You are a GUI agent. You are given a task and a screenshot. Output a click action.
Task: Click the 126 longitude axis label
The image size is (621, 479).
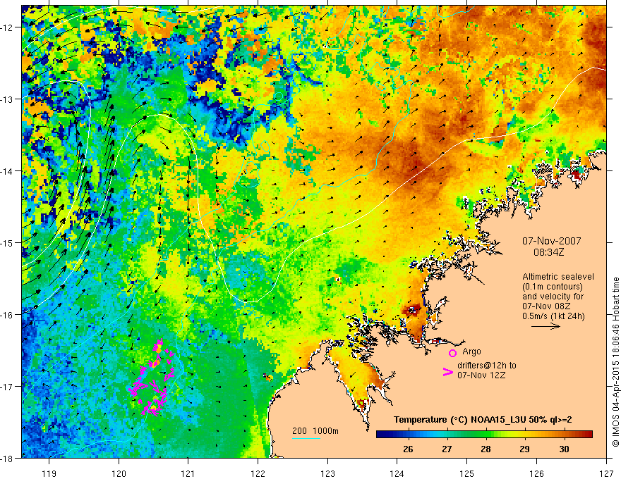click(536, 473)
